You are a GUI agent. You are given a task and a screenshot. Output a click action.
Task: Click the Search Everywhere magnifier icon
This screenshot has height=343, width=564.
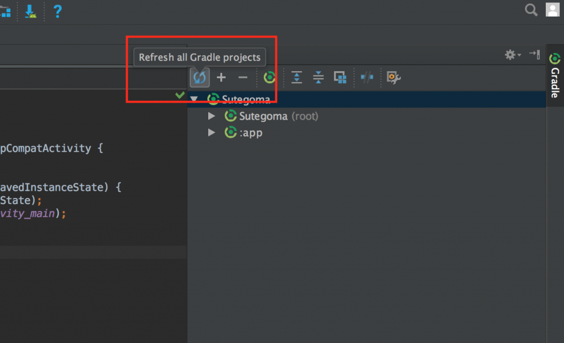tap(531, 9)
